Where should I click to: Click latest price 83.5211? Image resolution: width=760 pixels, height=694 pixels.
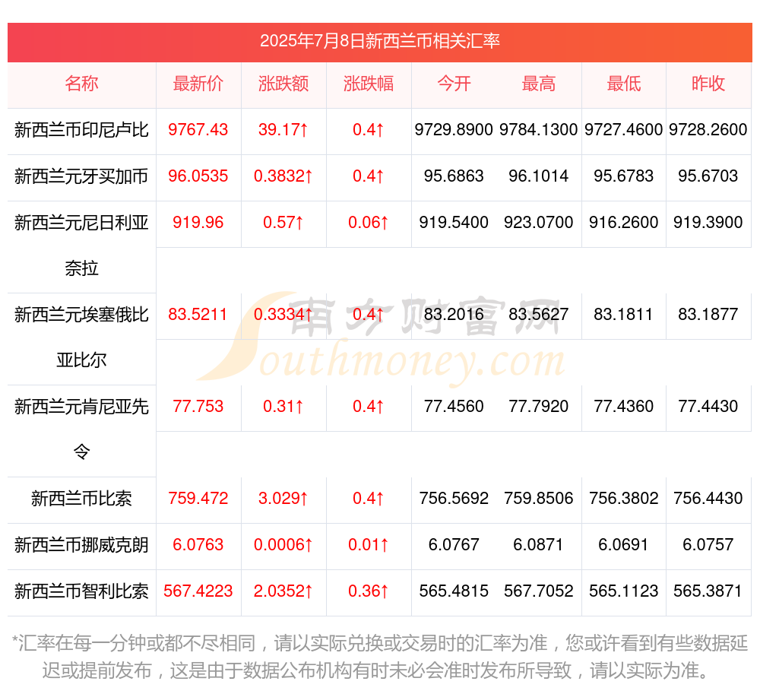pyautogui.click(x=198, y=315)
